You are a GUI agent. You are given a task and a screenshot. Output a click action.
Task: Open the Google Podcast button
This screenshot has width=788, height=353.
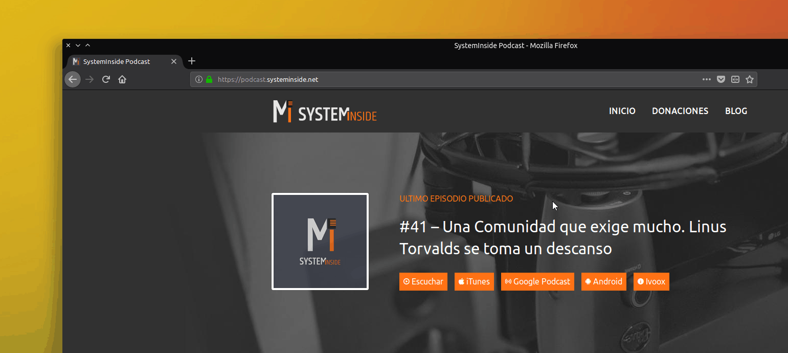[537, 281]
